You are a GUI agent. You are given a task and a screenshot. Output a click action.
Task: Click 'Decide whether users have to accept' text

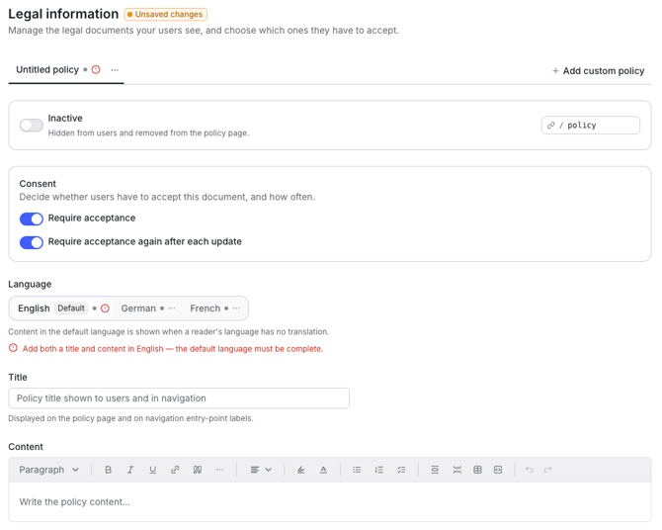click(x=167, y=197)
